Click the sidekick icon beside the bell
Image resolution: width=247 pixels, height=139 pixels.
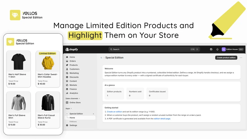(211, 49)
